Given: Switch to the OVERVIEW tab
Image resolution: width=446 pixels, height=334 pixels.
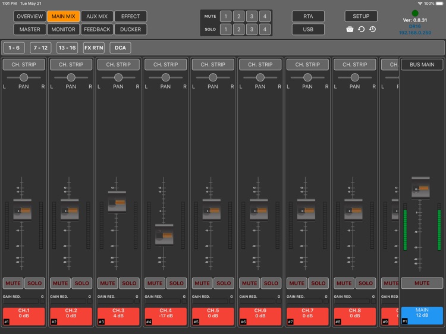Looking at the screenshot, I should coord(30,16).
